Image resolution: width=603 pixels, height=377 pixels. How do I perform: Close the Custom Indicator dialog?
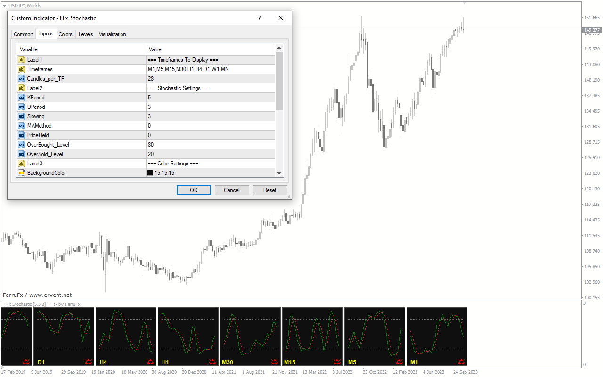point(281,18)
